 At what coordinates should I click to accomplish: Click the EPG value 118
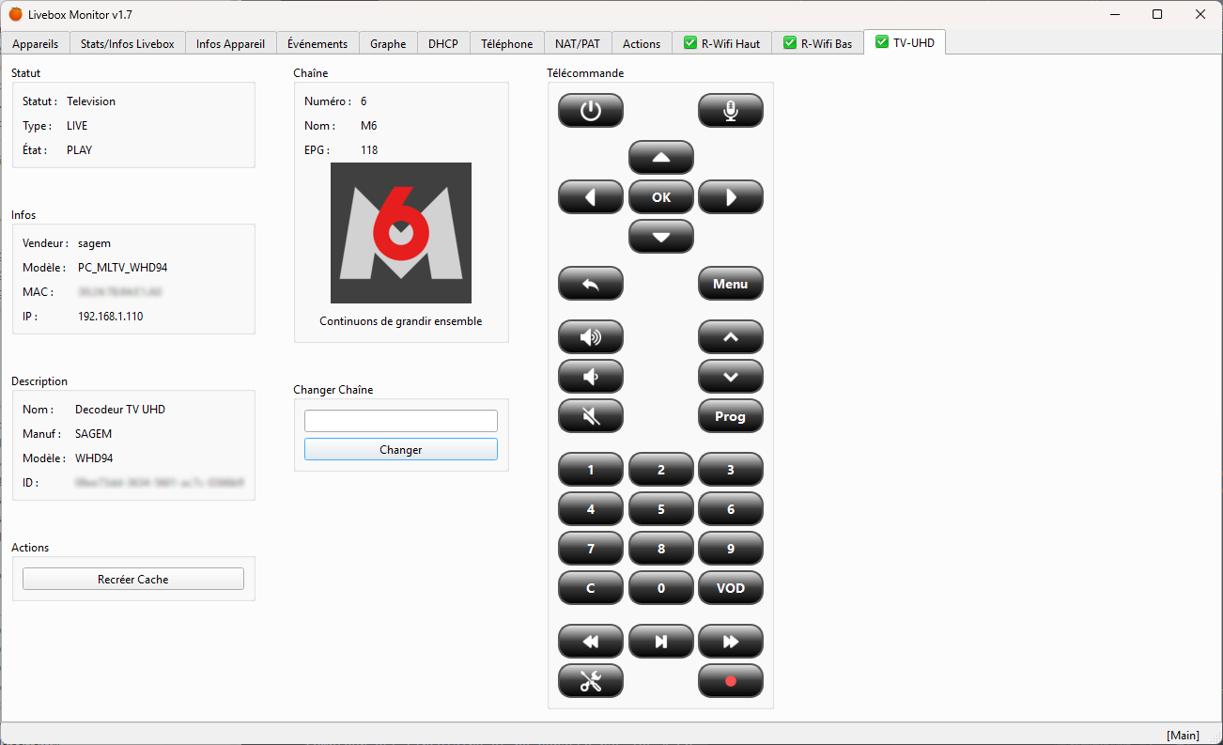tap(369, 150)
